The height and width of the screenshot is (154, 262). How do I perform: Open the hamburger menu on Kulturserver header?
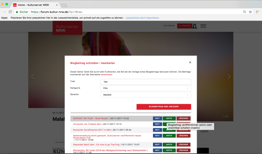click(x=203, y=26)
